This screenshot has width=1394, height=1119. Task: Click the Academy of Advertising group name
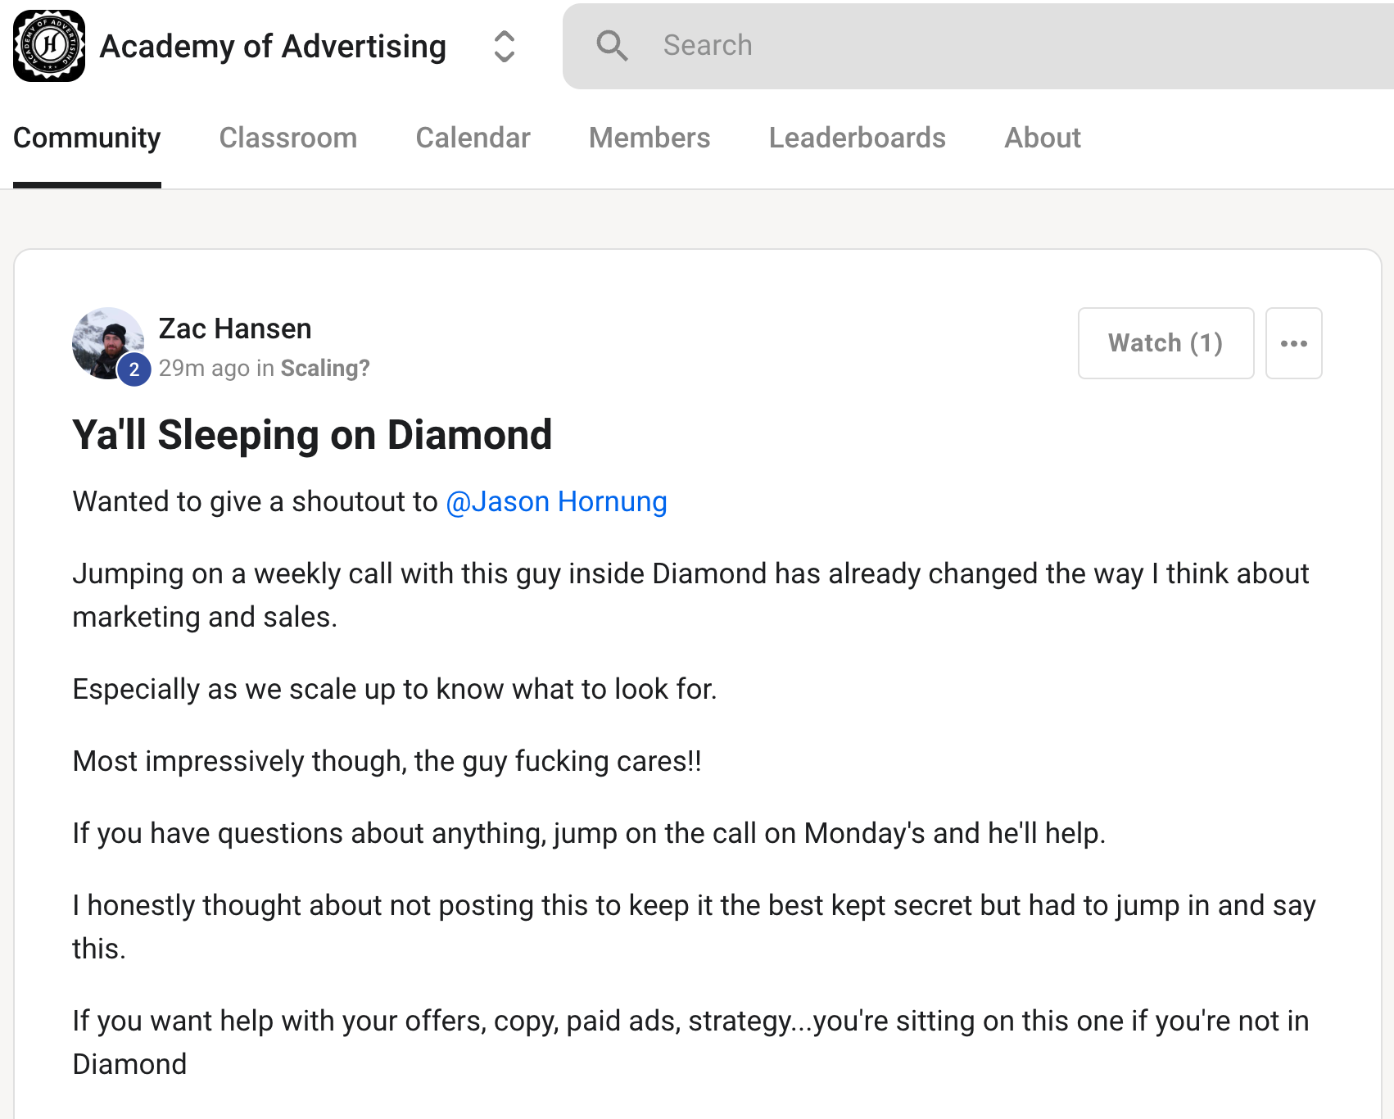pyautogui.click(x=273, y=47)
